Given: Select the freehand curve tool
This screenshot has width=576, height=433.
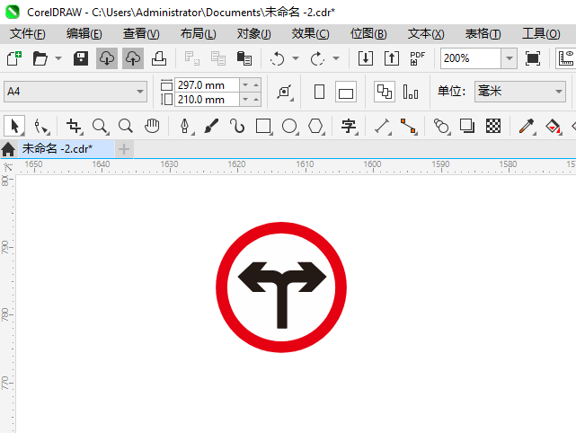Looking at the screenshot, I should coord(237,127).
